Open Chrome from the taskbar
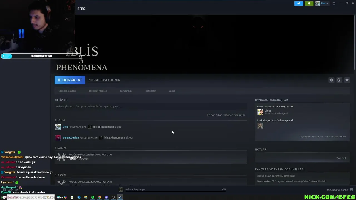356x200 pixels. click(99, 197)
